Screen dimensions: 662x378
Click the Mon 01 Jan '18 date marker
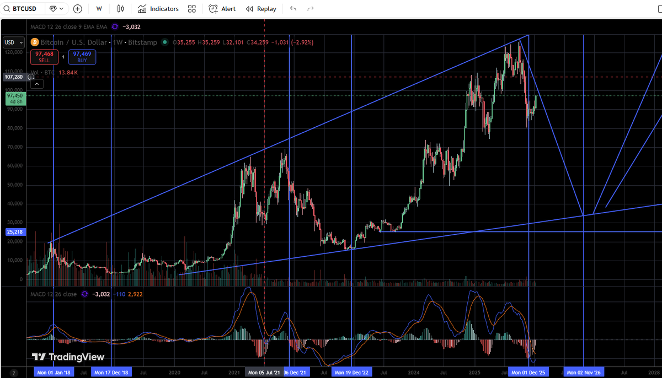(54, 373)
